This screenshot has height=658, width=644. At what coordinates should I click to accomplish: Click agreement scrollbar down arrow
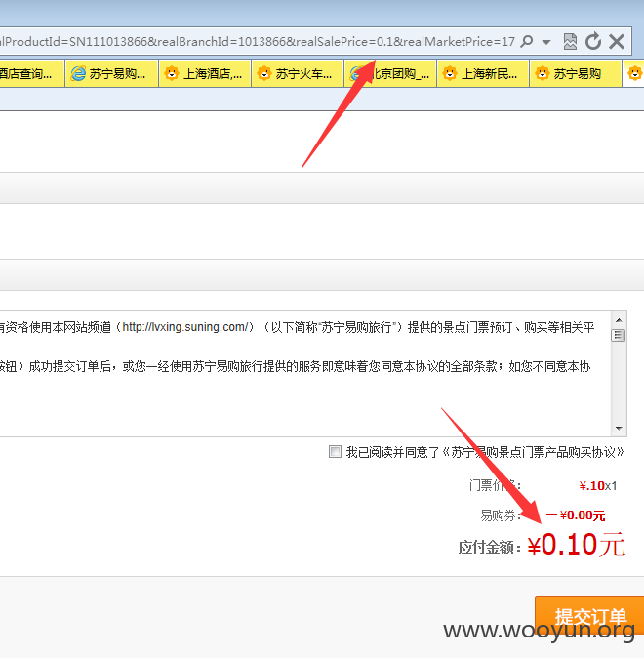point(619,428)
